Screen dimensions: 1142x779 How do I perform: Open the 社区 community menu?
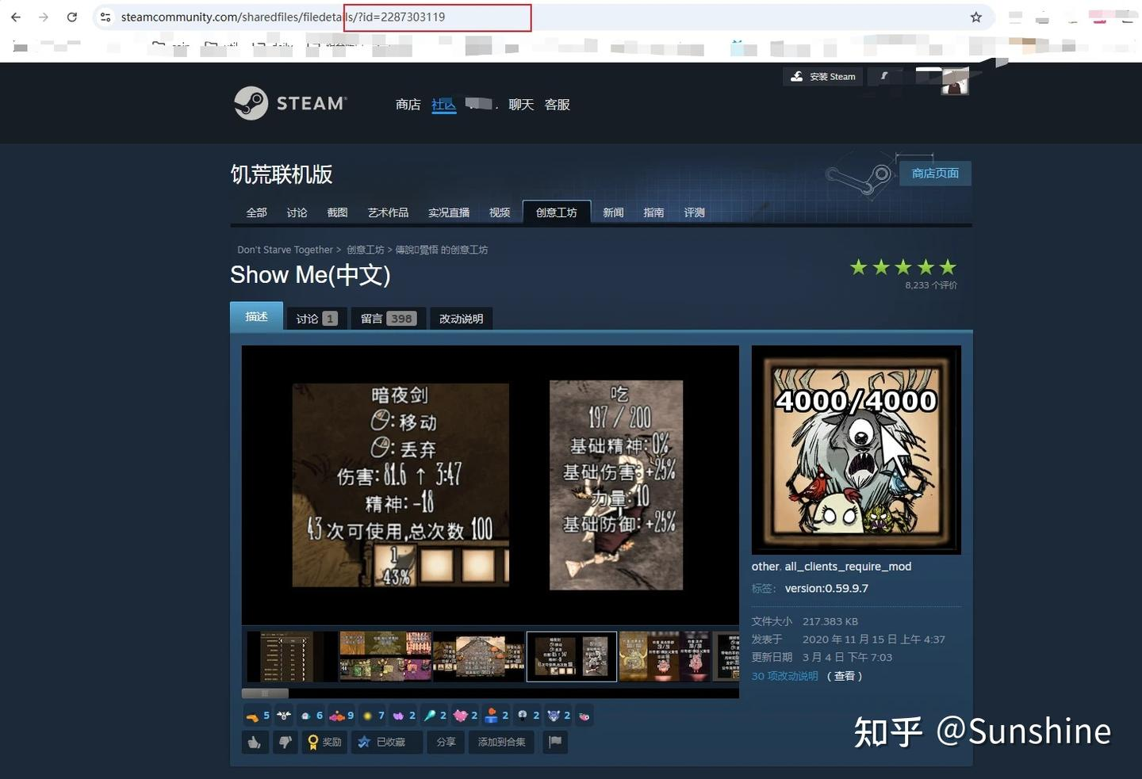point(444,105)
